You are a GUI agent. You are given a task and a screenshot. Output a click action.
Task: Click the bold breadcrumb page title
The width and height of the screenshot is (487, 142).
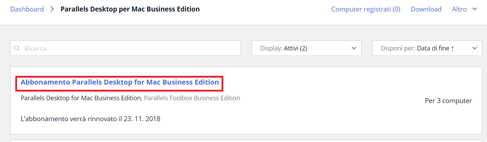[130, 9]
